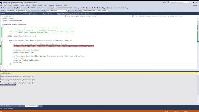Open the ANALYZE menu
This screenshot has height=112, width=199.
(51, 5)
